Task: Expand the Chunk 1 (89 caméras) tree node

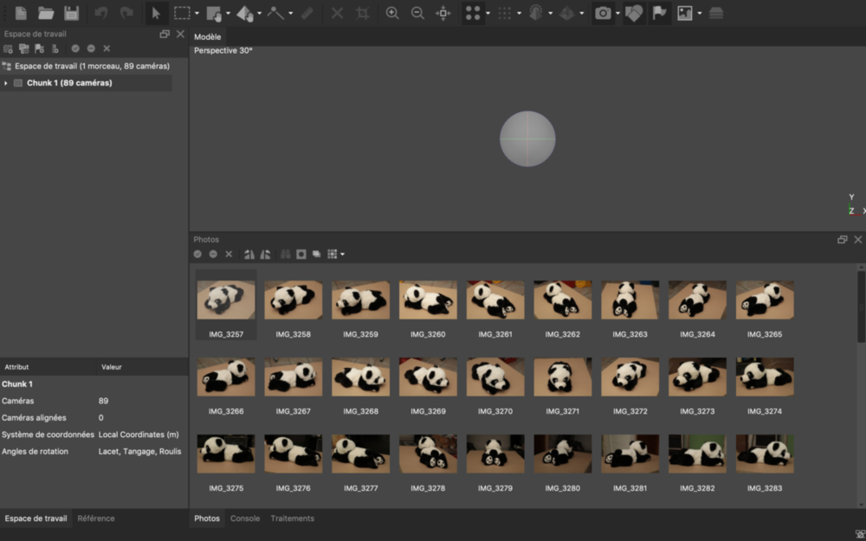Action: click(x=5, y=83)
